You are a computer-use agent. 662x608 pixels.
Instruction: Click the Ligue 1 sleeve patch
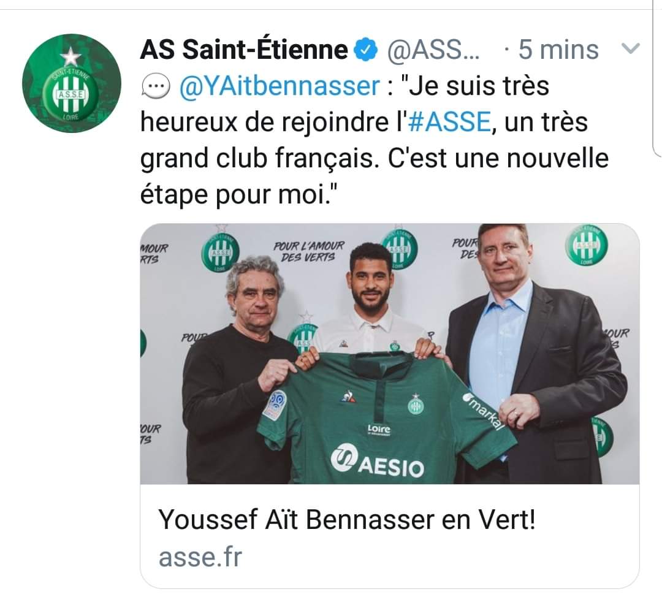pyautogui.click(x=275, y=404)
